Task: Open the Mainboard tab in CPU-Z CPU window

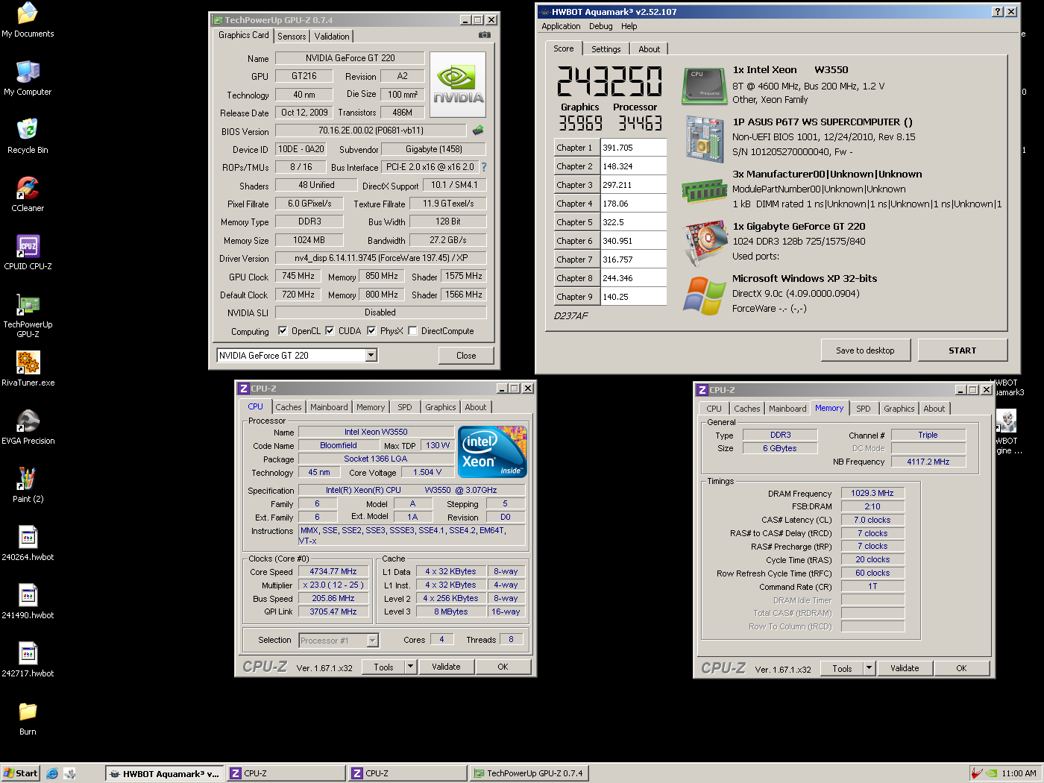Action: [329, 407]
